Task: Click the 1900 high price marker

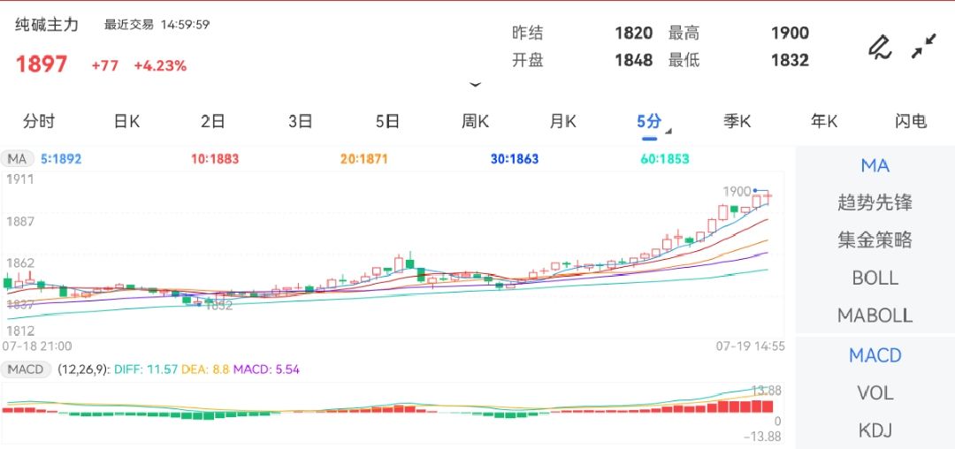Action: click(737, 191)
